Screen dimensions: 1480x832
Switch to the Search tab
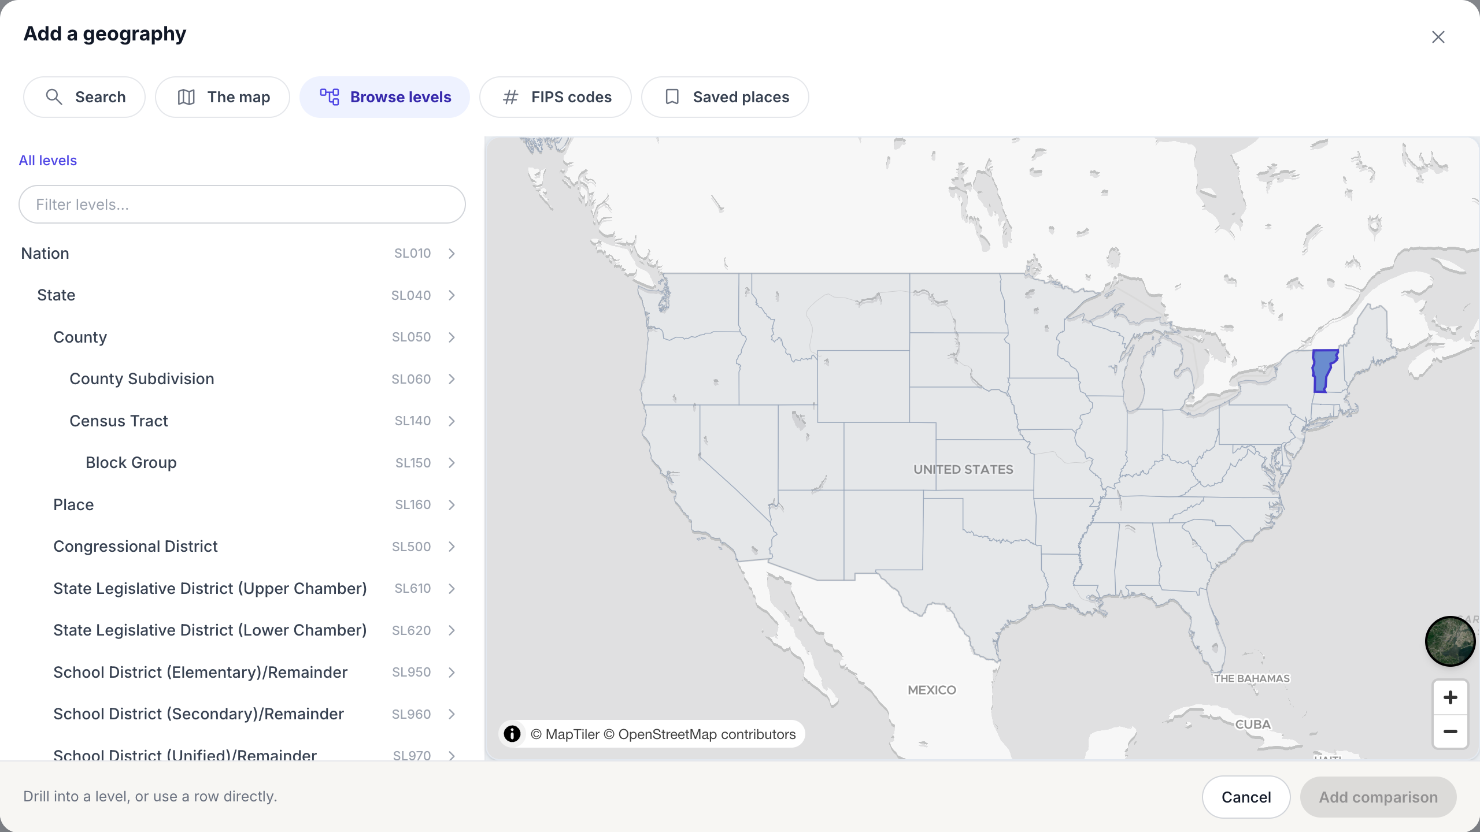click(x=84, y=97)
